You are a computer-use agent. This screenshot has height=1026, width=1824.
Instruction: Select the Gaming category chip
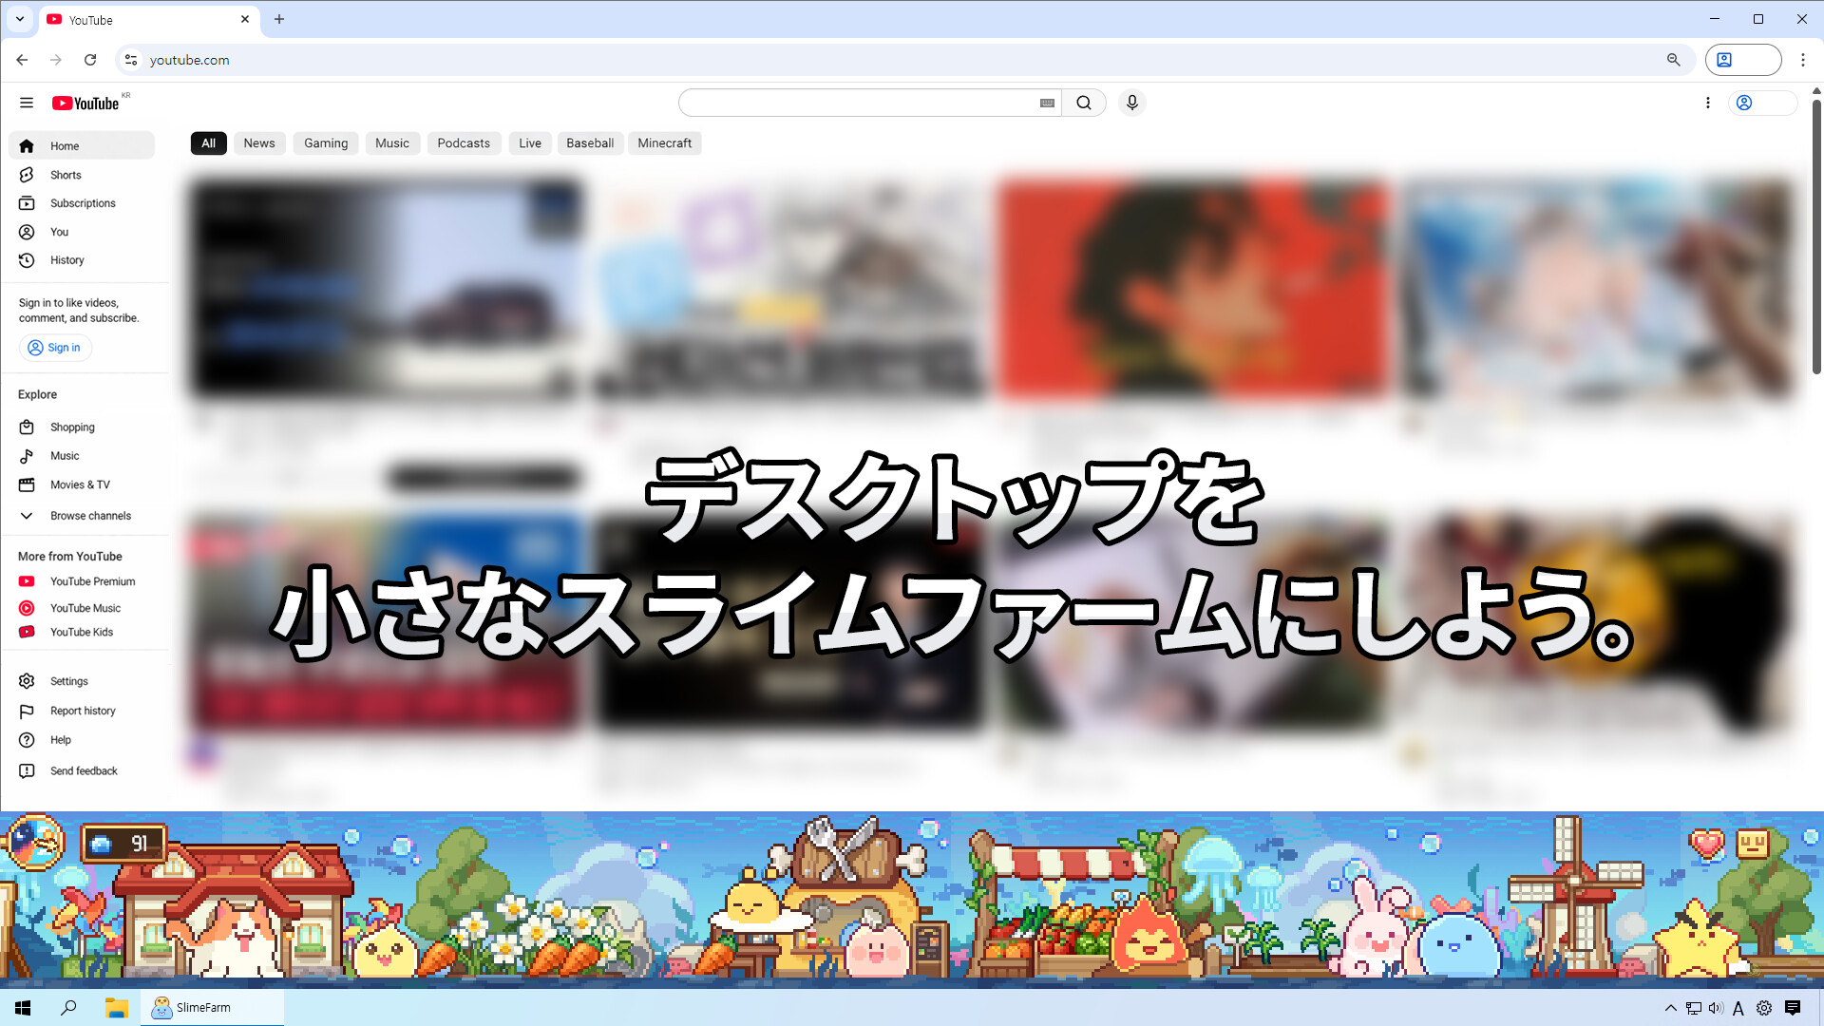point(326,143)
